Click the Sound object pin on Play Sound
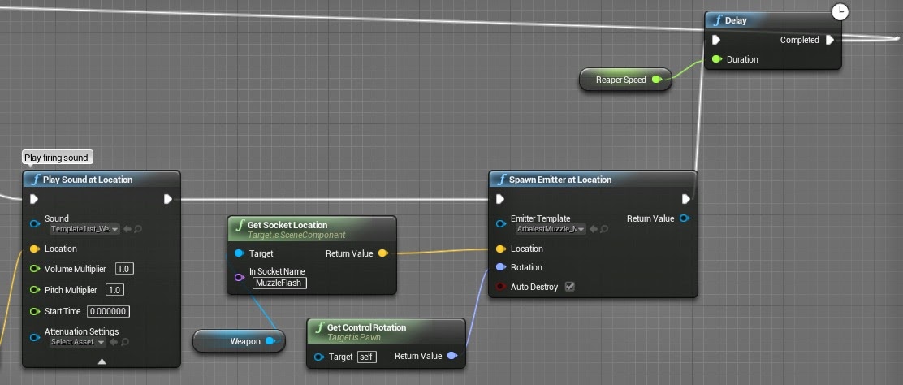Viewport: 903px width, 385px height. click(x=34, y=223)
